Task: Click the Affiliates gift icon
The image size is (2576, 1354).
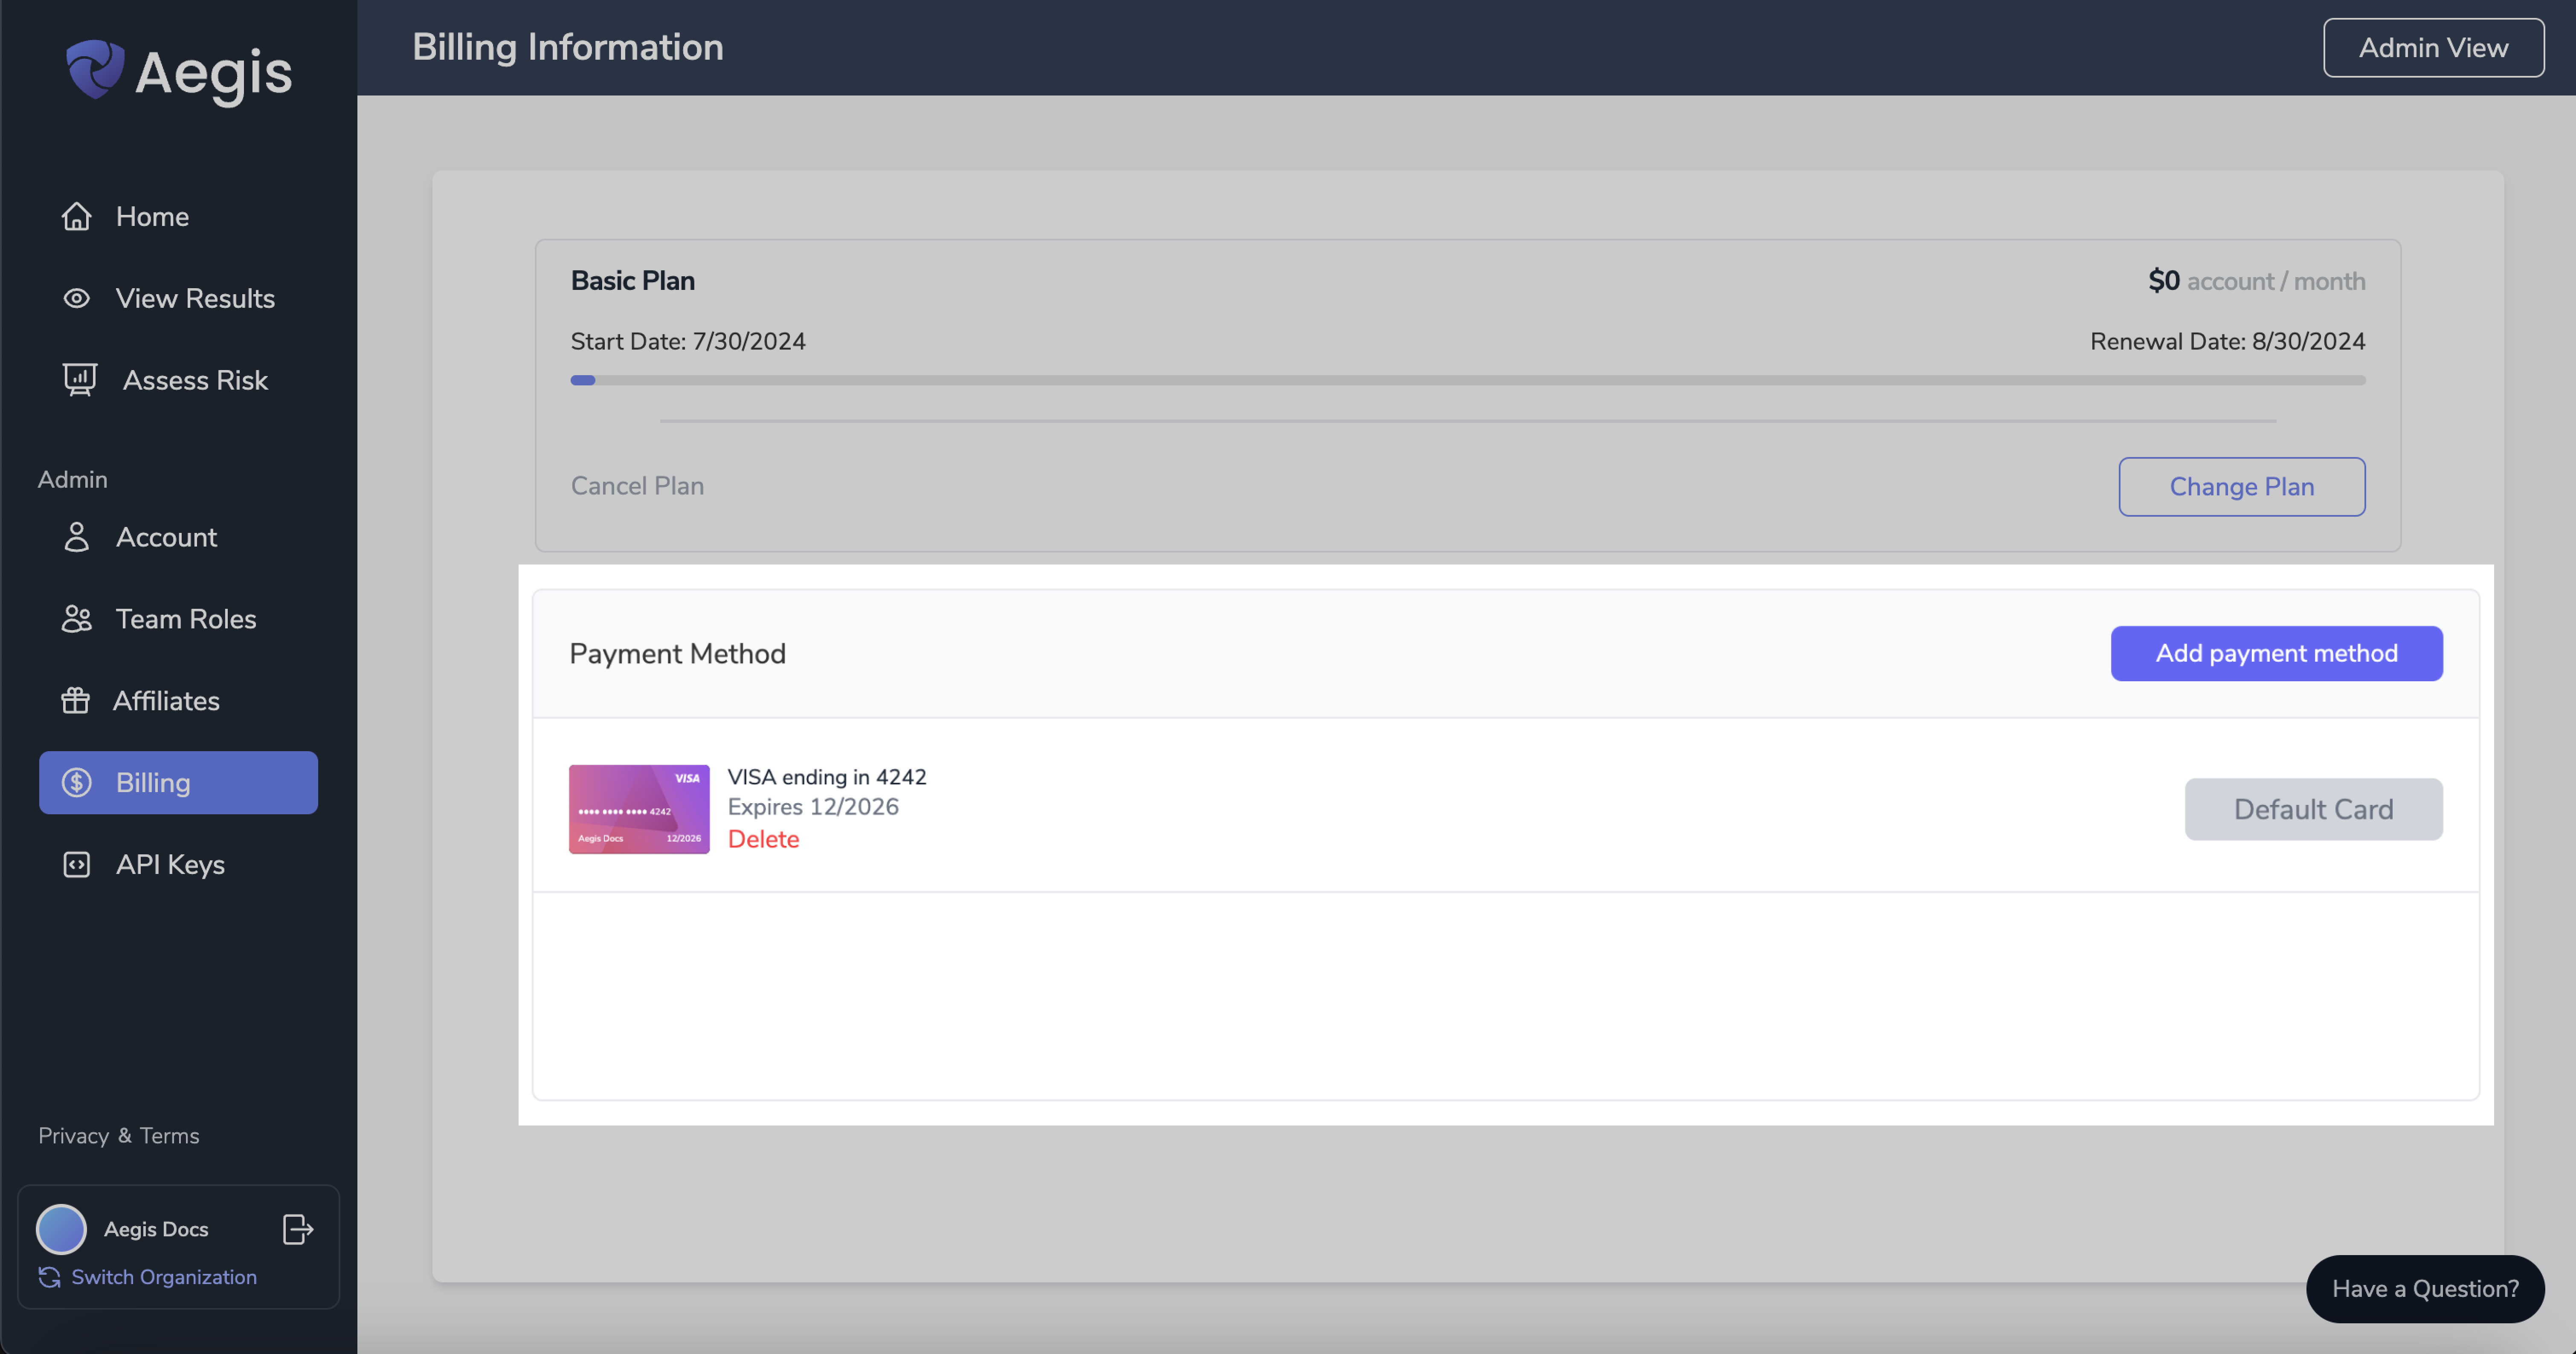Action: pos(75,700)
